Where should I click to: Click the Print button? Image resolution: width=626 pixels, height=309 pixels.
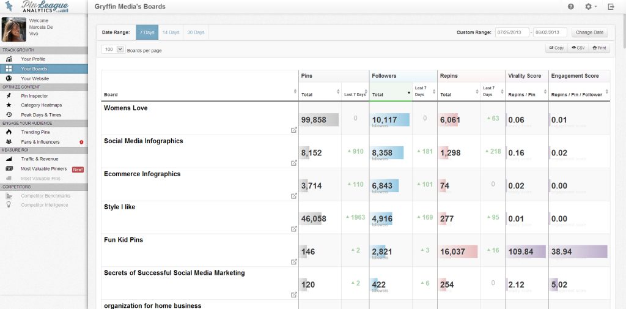pyautogui.click(x=599, y=48)
